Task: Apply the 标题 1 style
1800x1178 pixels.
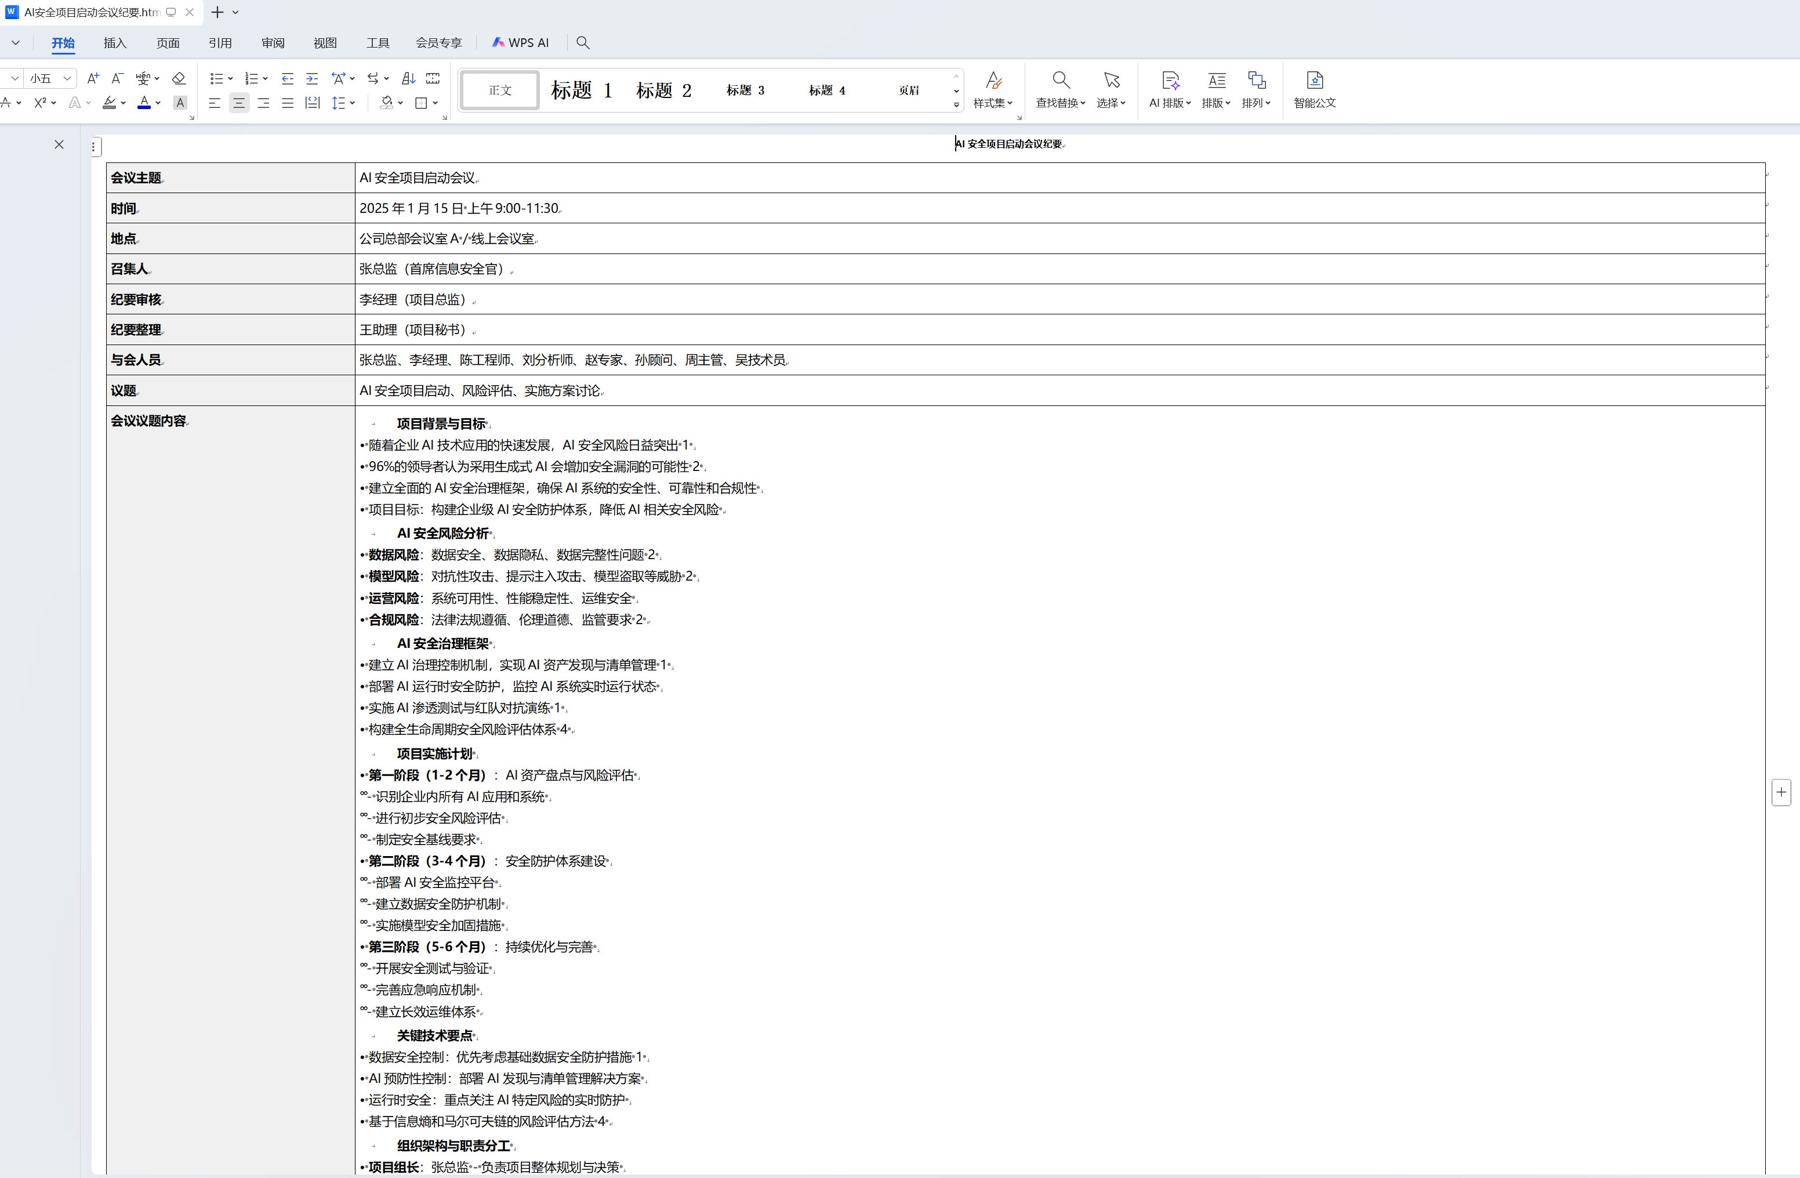Action: 581,91
